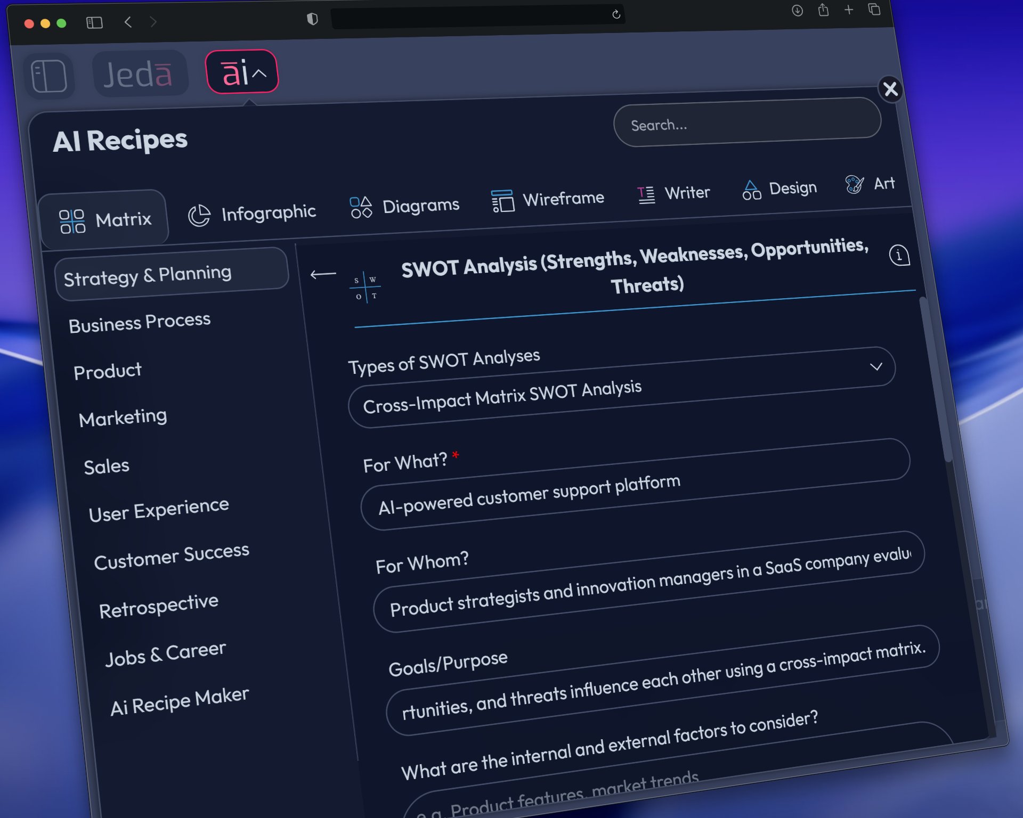Toggle the Safari sidebar

[94, 22]
